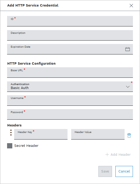Image resolution: width=140 pixels, height=184 pixels.
Task: Click the three-dot handle beside Header Key
Action: pyautogui.click(x=11, y=133)
